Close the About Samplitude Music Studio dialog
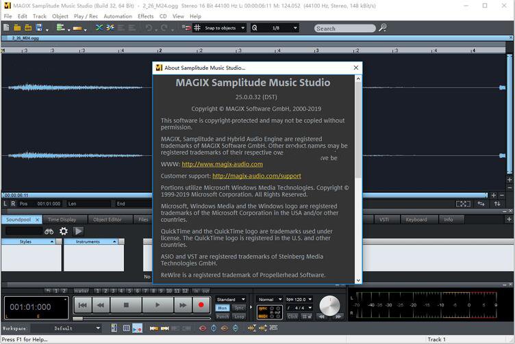This screenshot has width=515, height=344. pos(356,68)
